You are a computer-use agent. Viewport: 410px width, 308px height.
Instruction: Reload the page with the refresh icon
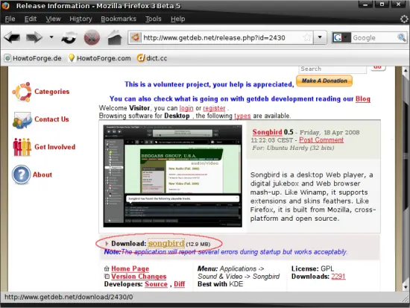point(69,38)
